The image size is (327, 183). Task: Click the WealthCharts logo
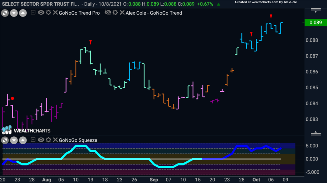tap(26, 130)
